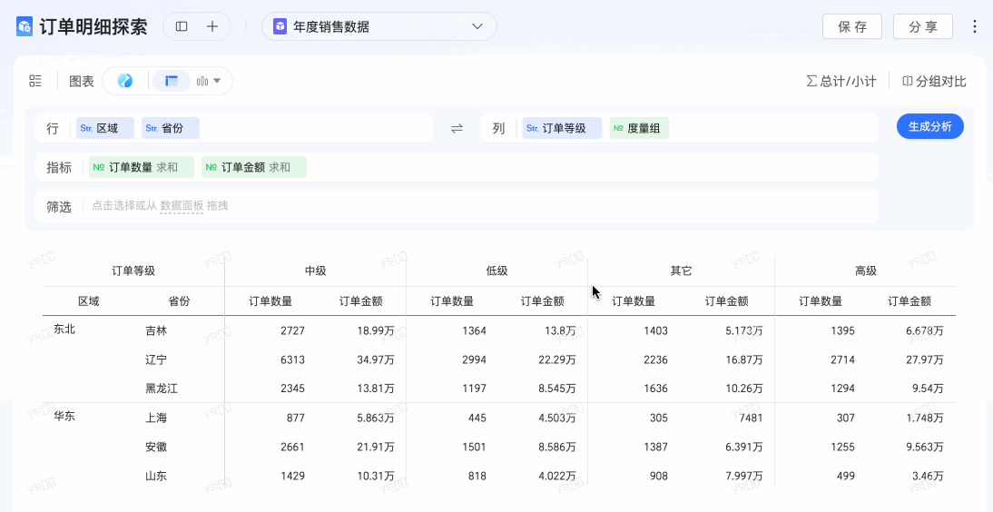Select the 辽宁 province cell

(156, 359)
